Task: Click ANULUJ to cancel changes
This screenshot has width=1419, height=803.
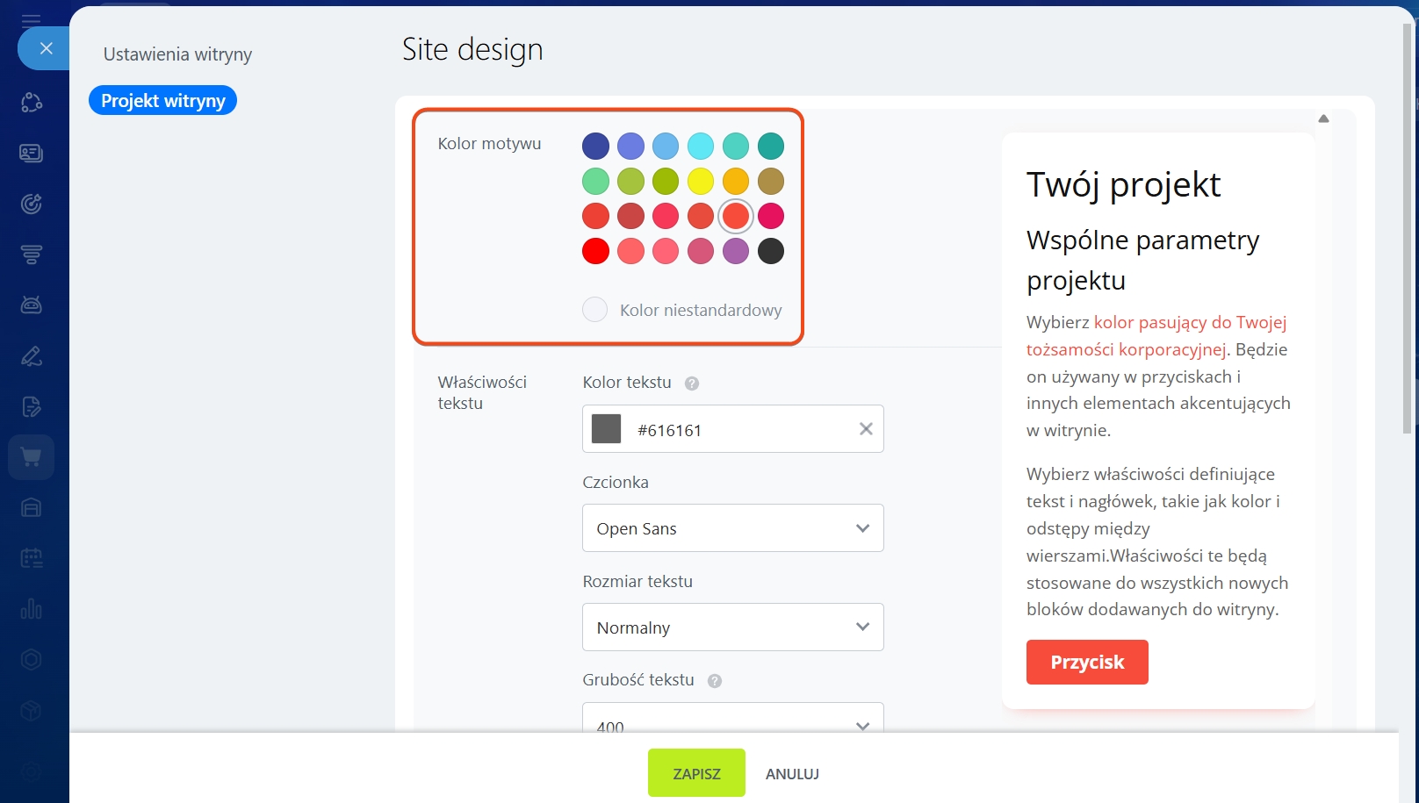Action: tap(792, 774)
